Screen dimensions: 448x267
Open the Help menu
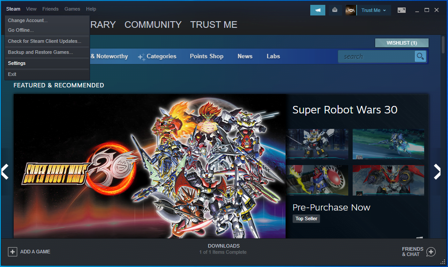click(91, 9)
